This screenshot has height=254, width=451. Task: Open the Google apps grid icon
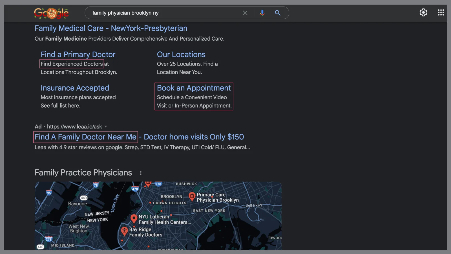pyautogui.click(x=441, y=12)
